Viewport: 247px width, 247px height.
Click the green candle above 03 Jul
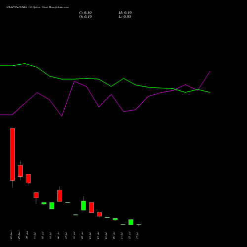52,206
